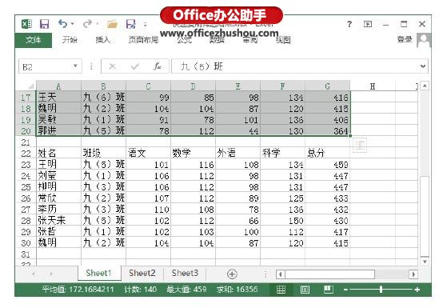The height and width of the screenshot is (308, 443).
Task: Switch to the 视图 (View) tab
Action: (x=283, y=40)
